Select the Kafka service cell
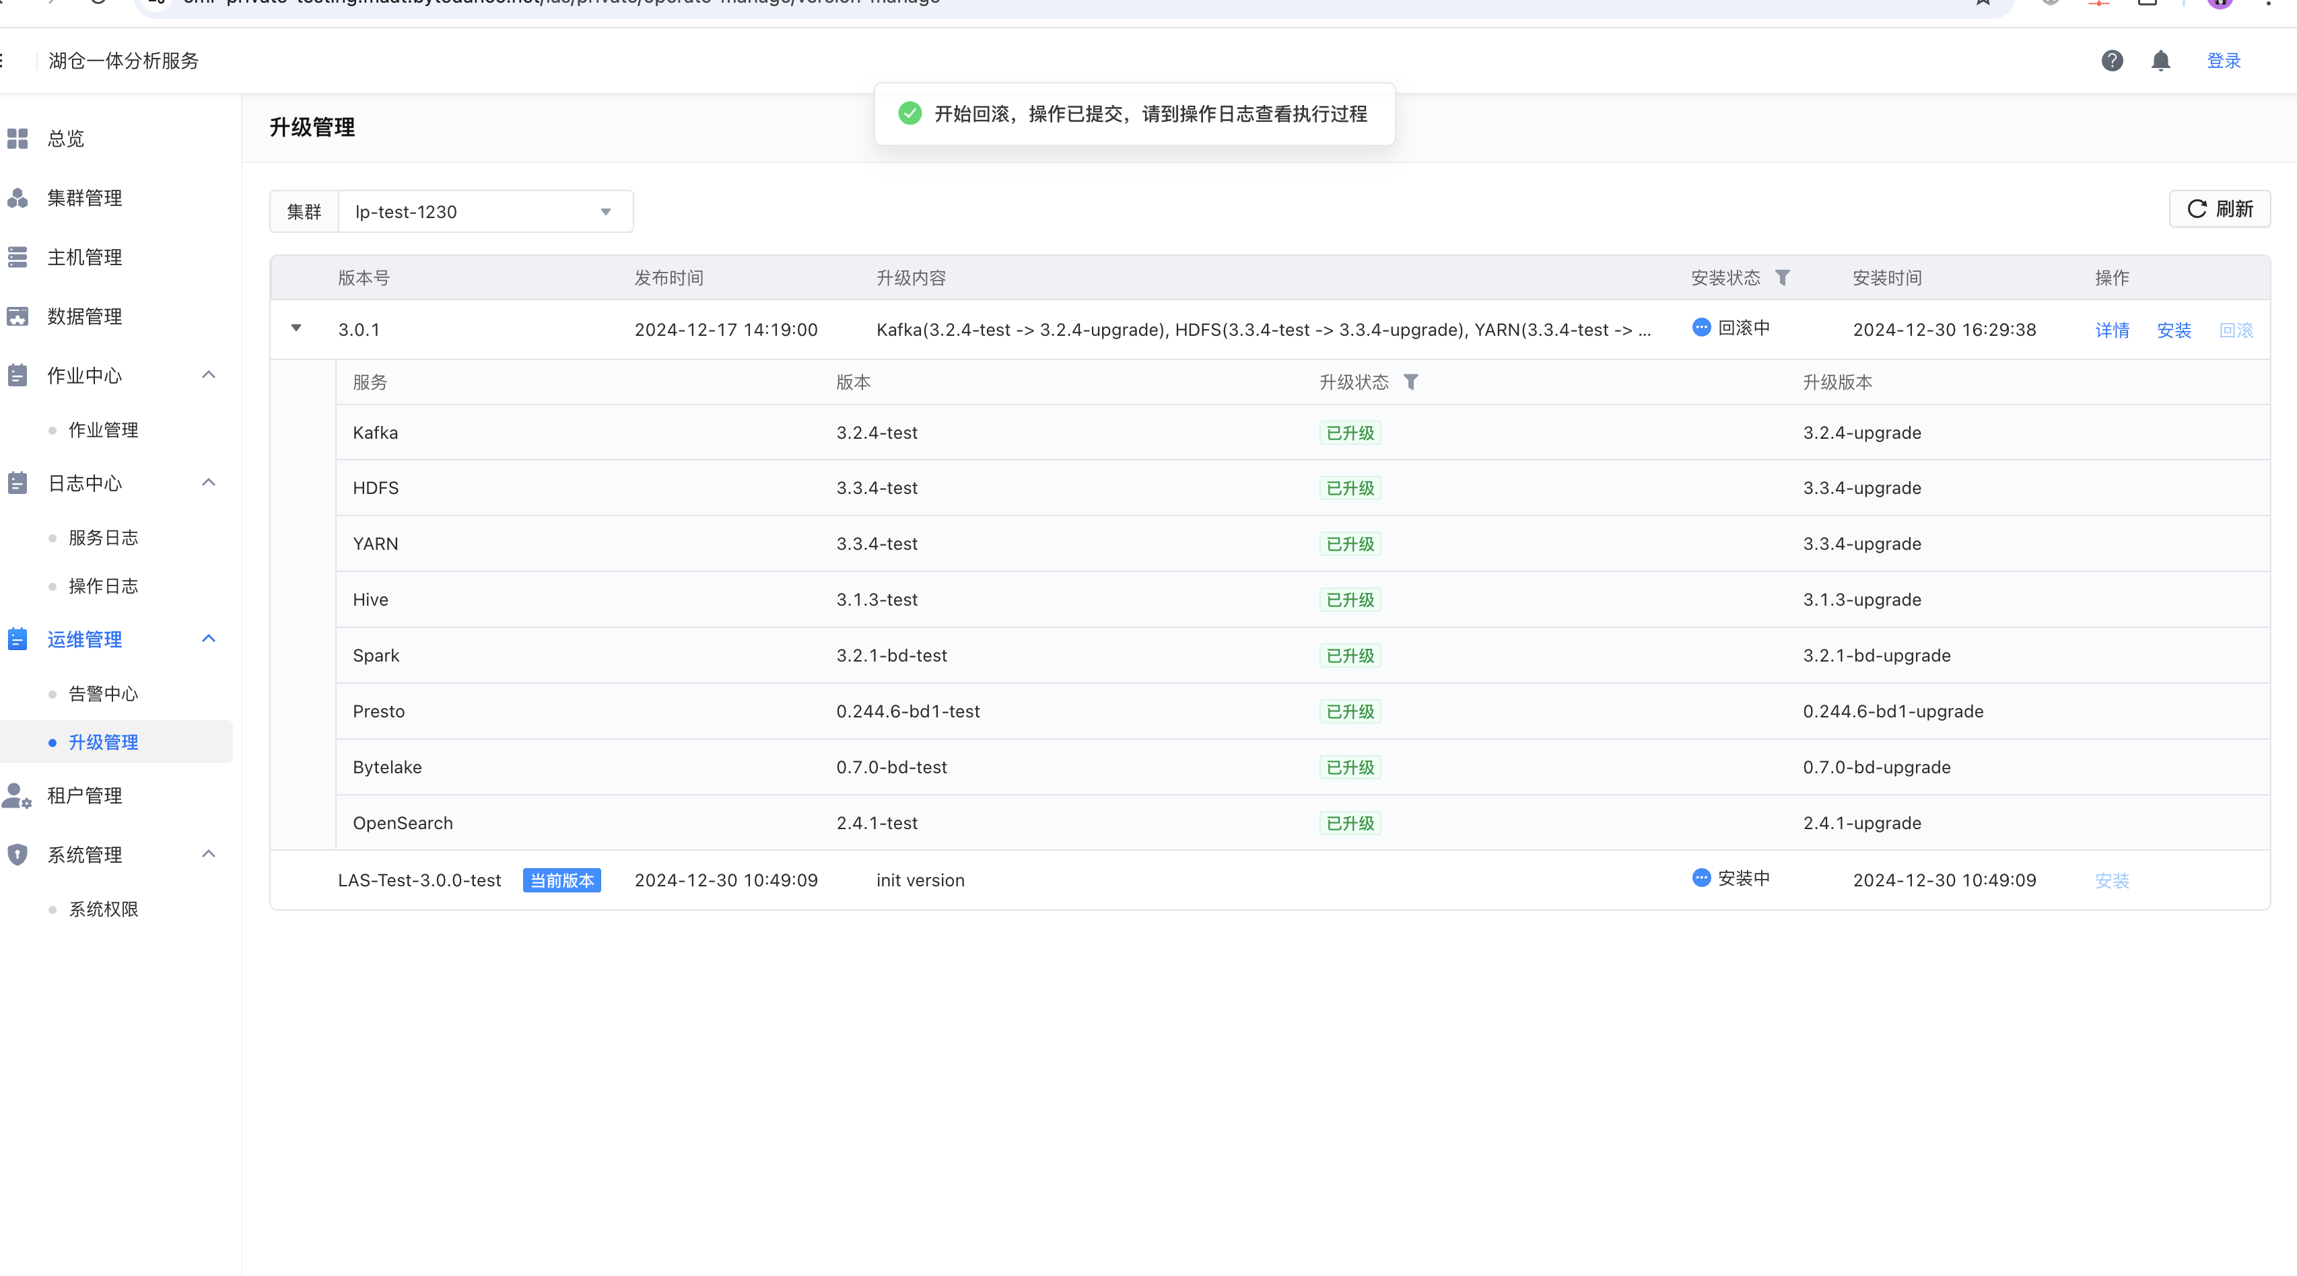The height and width of the screenshot is (1276, 2297). (376, 433)
